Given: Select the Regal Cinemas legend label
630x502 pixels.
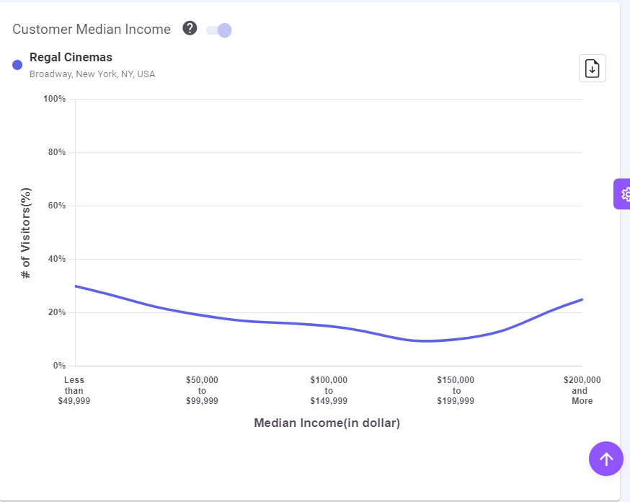Looking at the screenshot, I should [71, 58].
